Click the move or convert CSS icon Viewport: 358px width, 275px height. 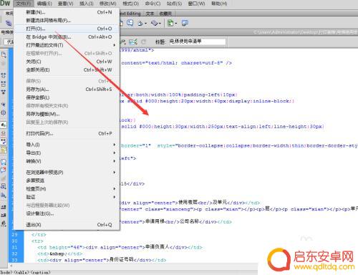click(4, 196)
